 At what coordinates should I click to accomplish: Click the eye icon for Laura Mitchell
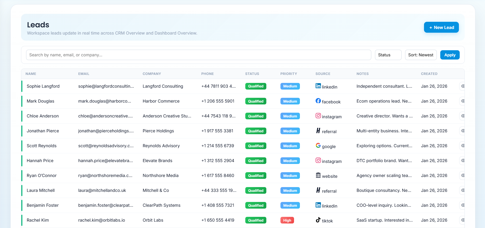[x=463, y=190]
